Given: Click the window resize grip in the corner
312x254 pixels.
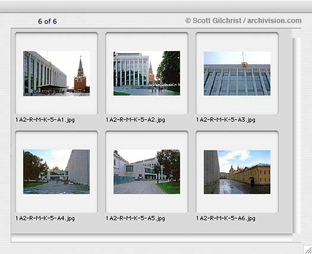Looking at the screenshot, I should click(x=308, y=250).
